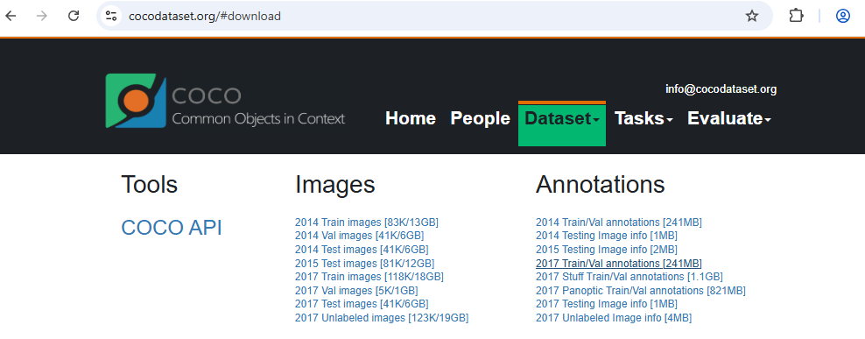Click the browser forward arrow

pos(42,16)
